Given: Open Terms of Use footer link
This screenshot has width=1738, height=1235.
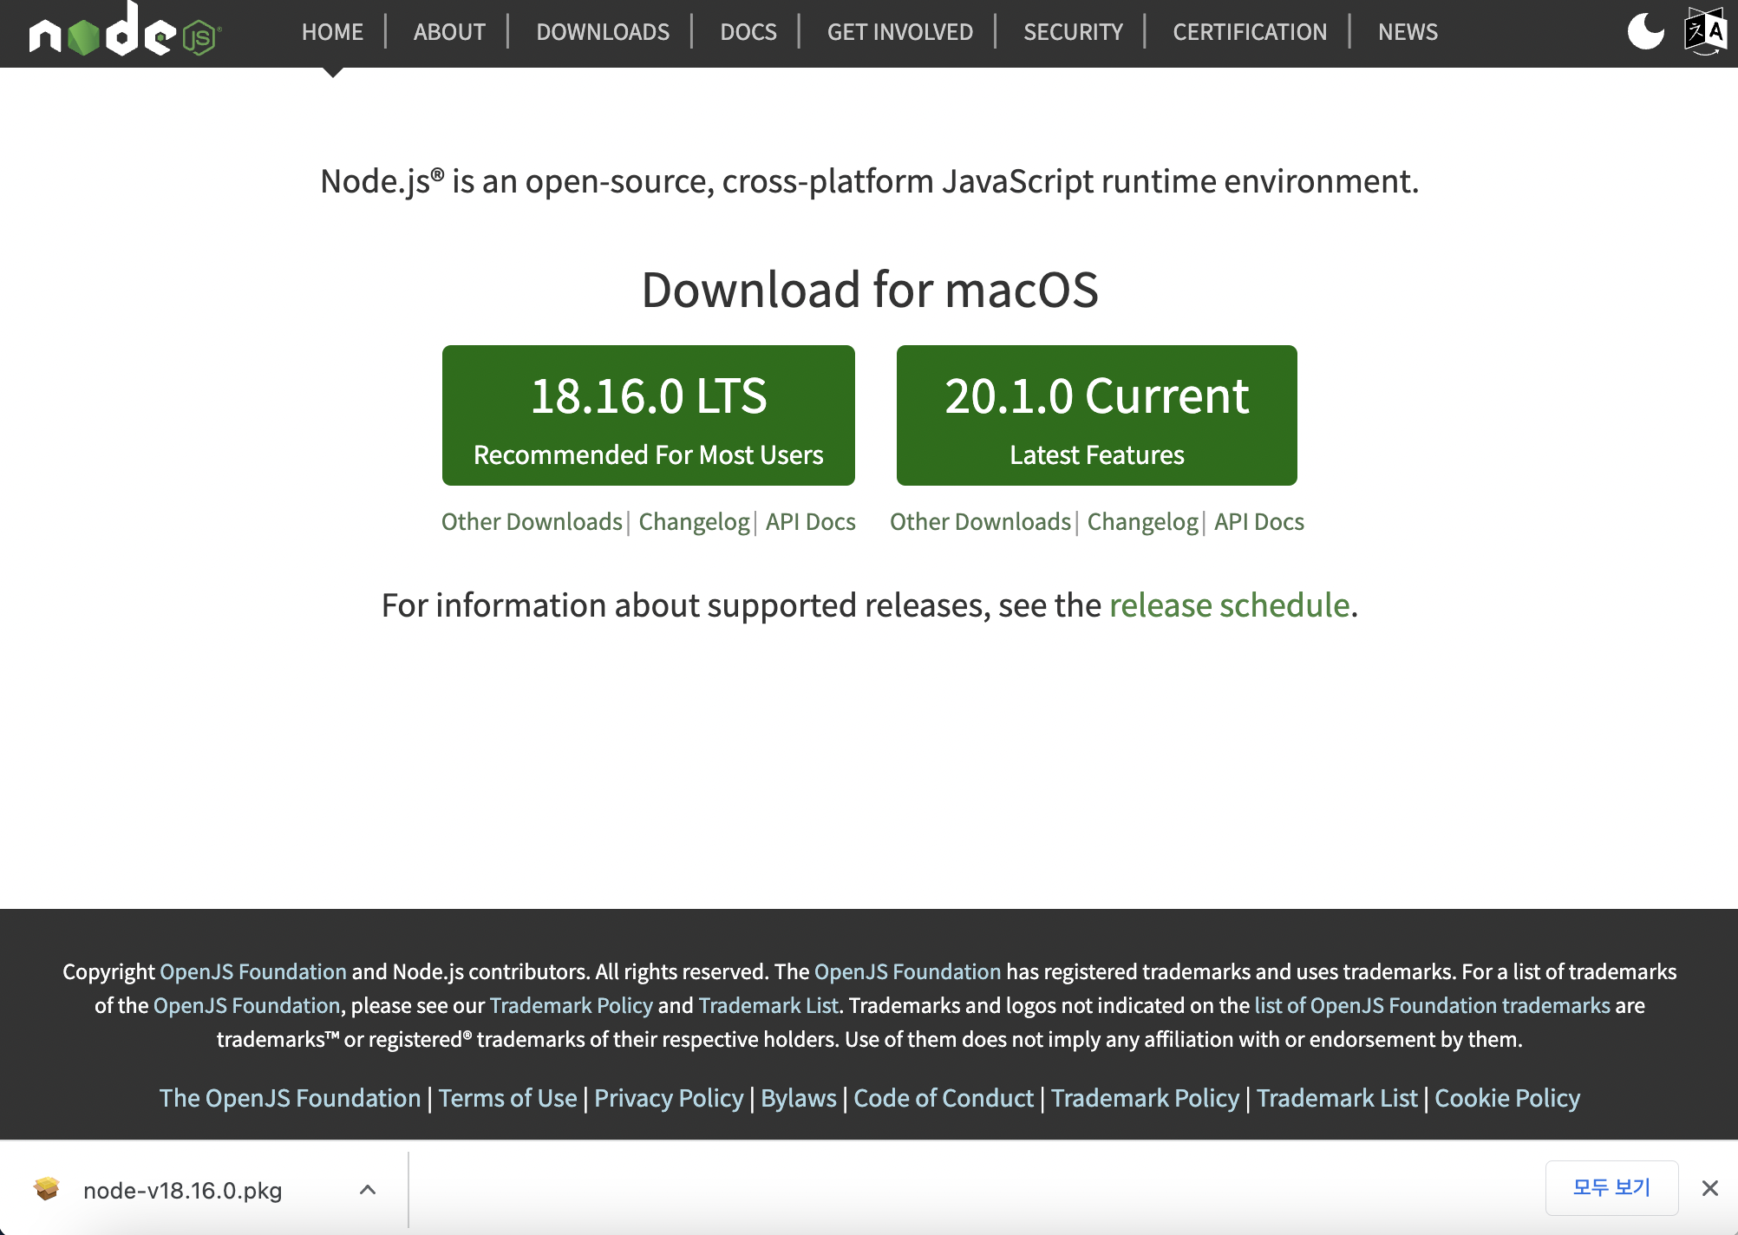Looking at the screenshot, I should pos(507,1098).
